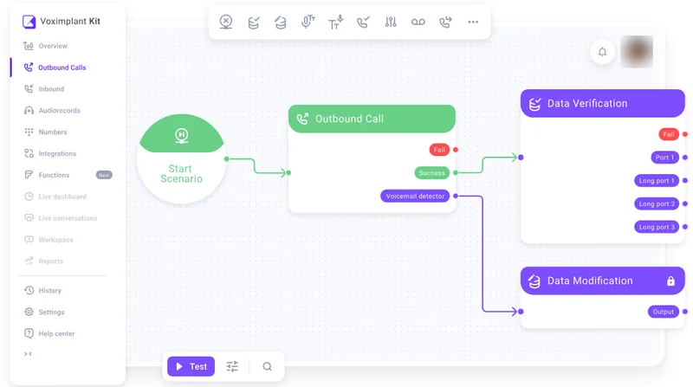Open more tools via three dots
The height and width of the screenshot is (387, 693).
(x=473, y=23)
